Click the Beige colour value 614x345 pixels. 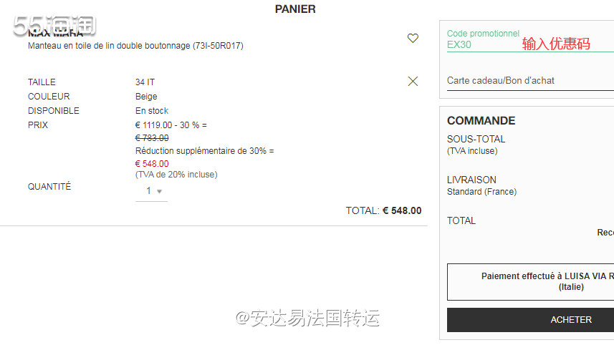coord(146,97)
